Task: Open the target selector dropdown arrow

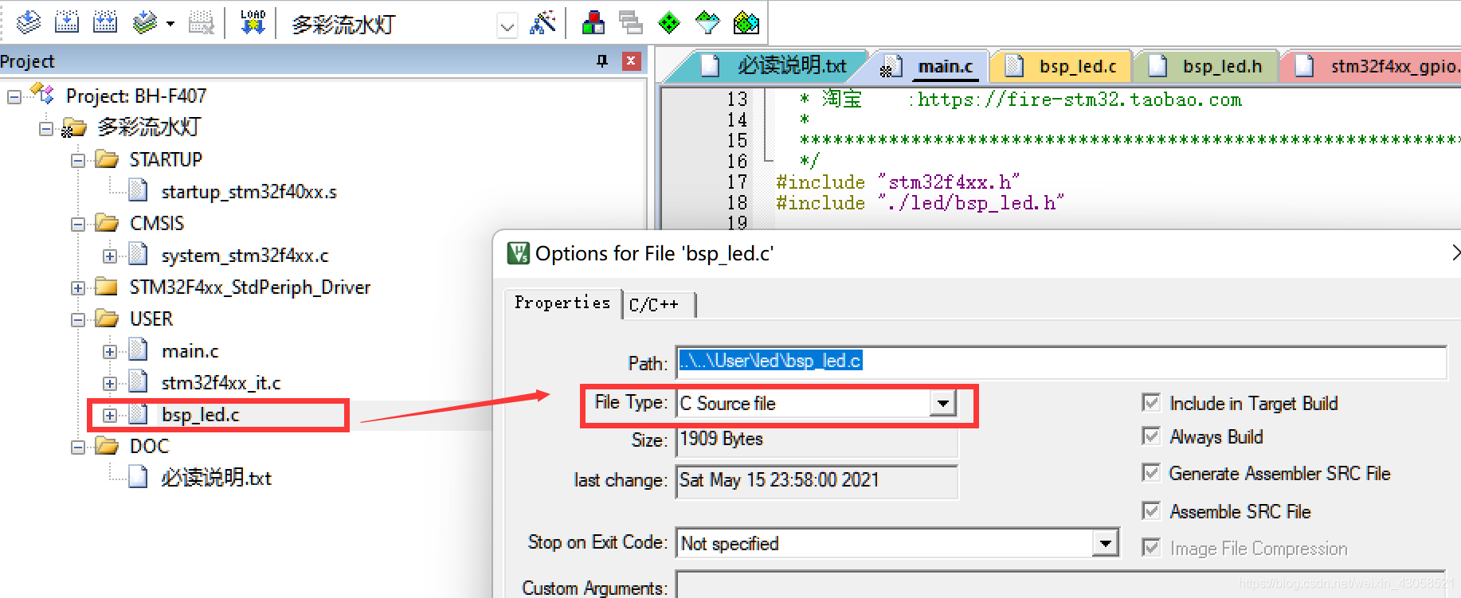Action: click(507, 26)
